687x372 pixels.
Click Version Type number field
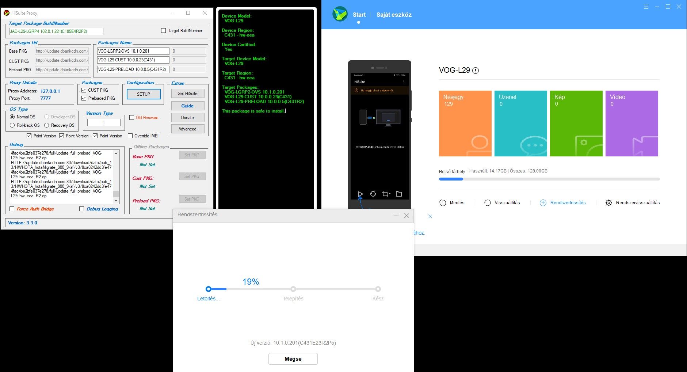(x=104, y=122)
